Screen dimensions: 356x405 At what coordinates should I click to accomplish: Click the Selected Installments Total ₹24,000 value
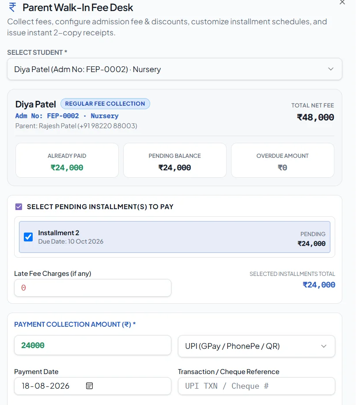point(319,285)
